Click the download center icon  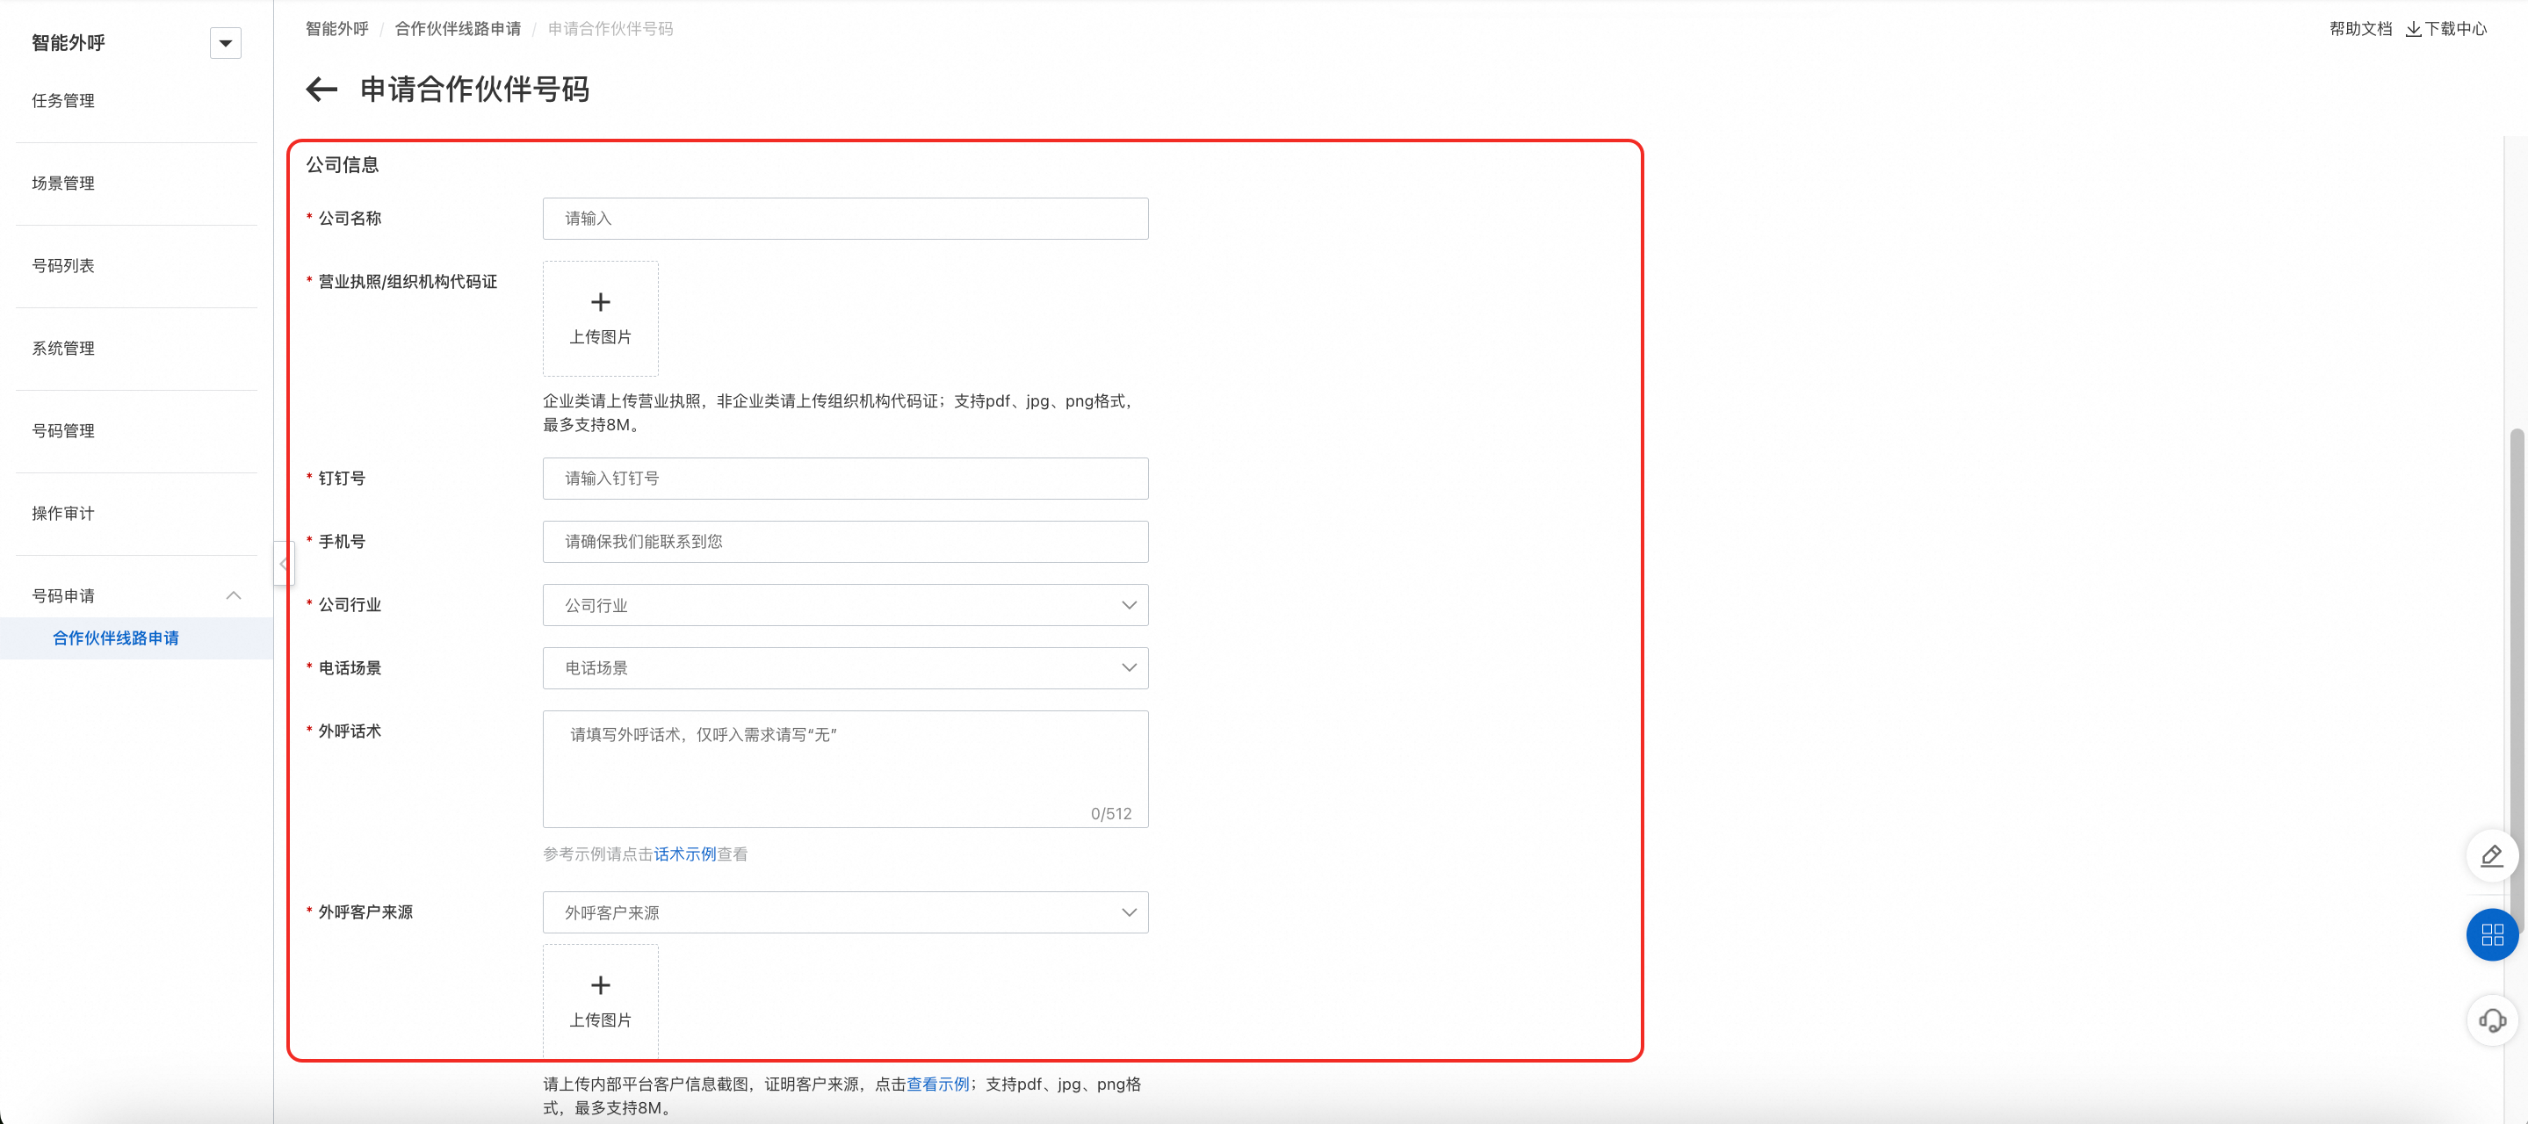tap(2412, 30)
